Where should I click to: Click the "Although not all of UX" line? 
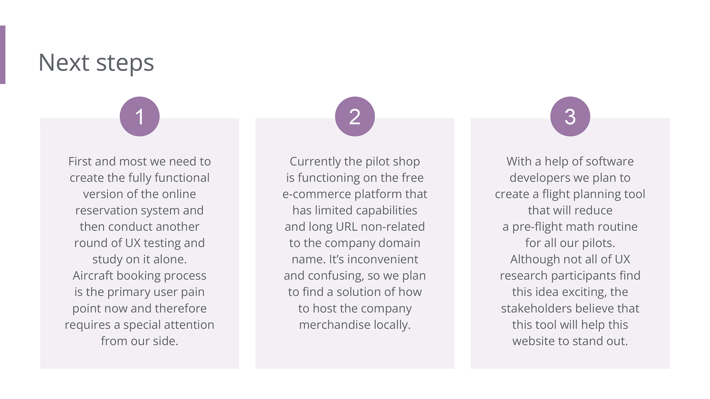pyautogui.click(x=570, y=259)
